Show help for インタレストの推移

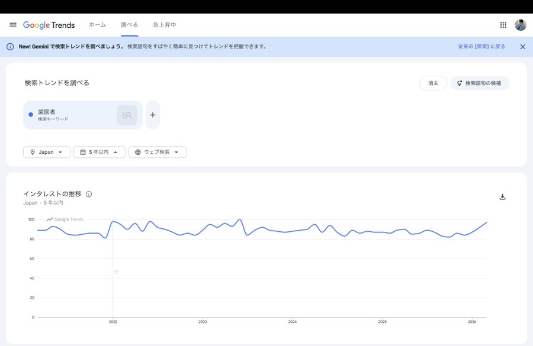(x=89, y=194)
